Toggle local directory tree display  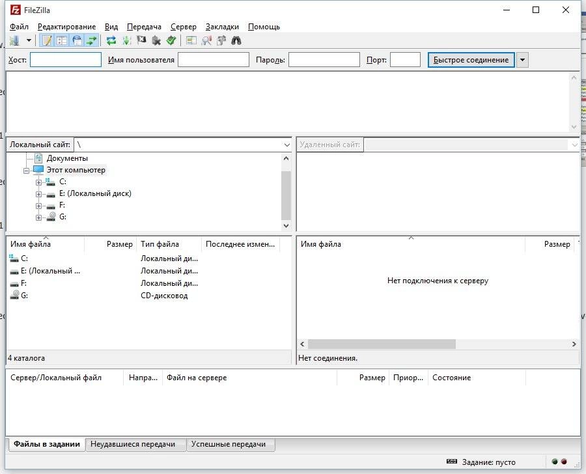[x=62, y=40]
